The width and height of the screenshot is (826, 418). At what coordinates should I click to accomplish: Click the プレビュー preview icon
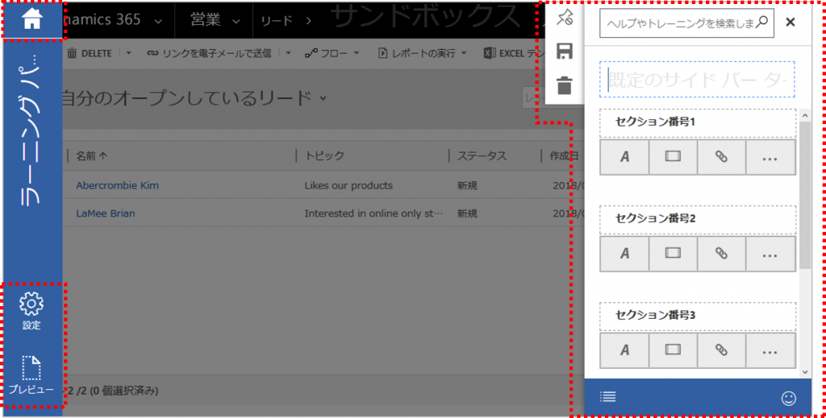[31, 375]
